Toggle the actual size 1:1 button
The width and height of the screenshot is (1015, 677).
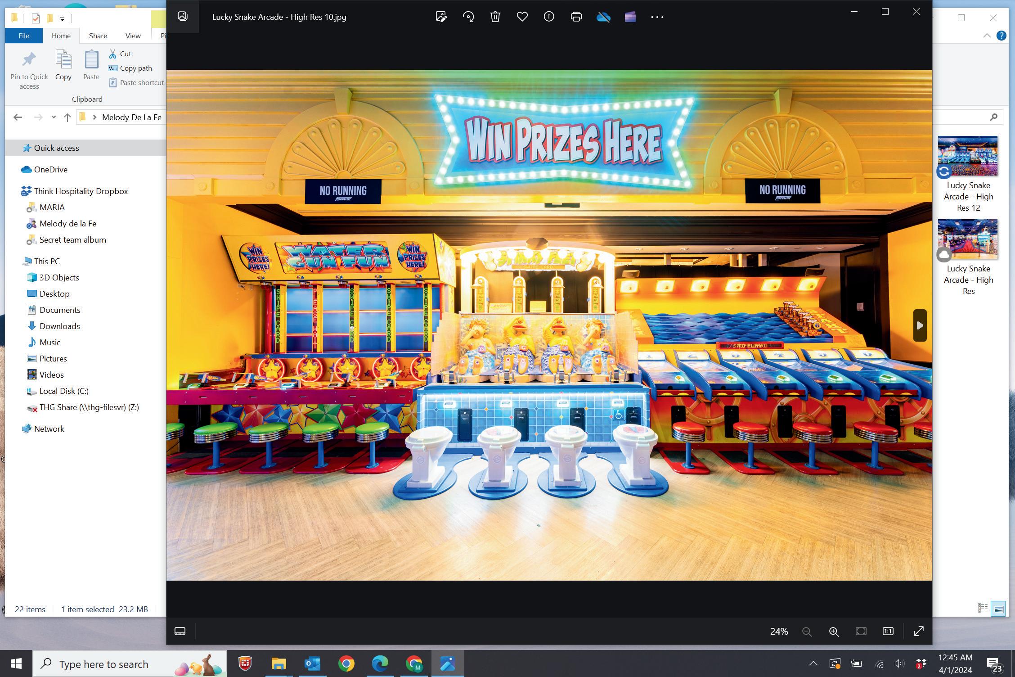point(888,631)
